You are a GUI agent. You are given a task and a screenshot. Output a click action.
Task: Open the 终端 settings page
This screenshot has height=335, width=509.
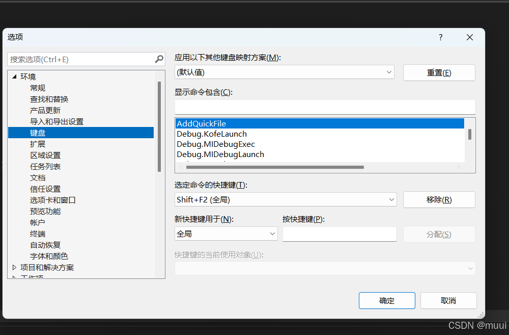coord(38,234)
